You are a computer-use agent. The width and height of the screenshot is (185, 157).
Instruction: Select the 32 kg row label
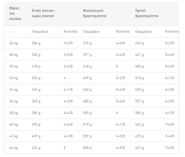(13, 78)
